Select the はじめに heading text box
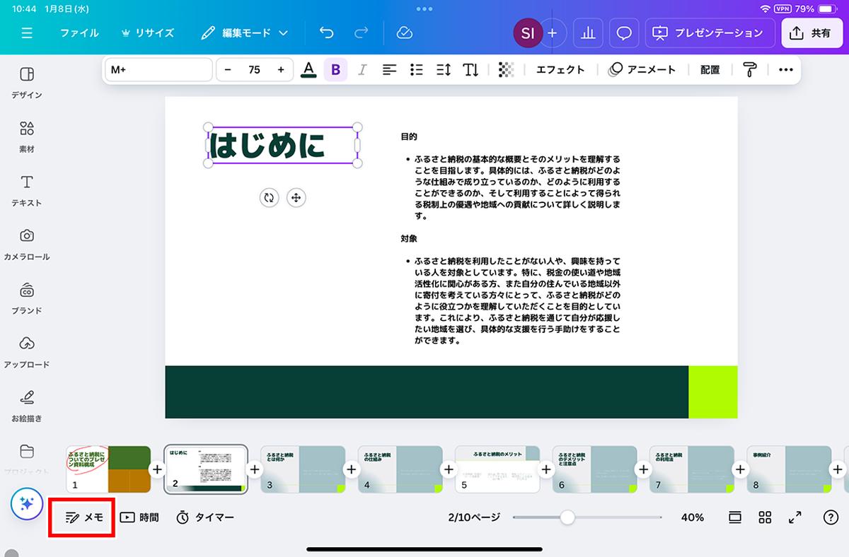 282,145
